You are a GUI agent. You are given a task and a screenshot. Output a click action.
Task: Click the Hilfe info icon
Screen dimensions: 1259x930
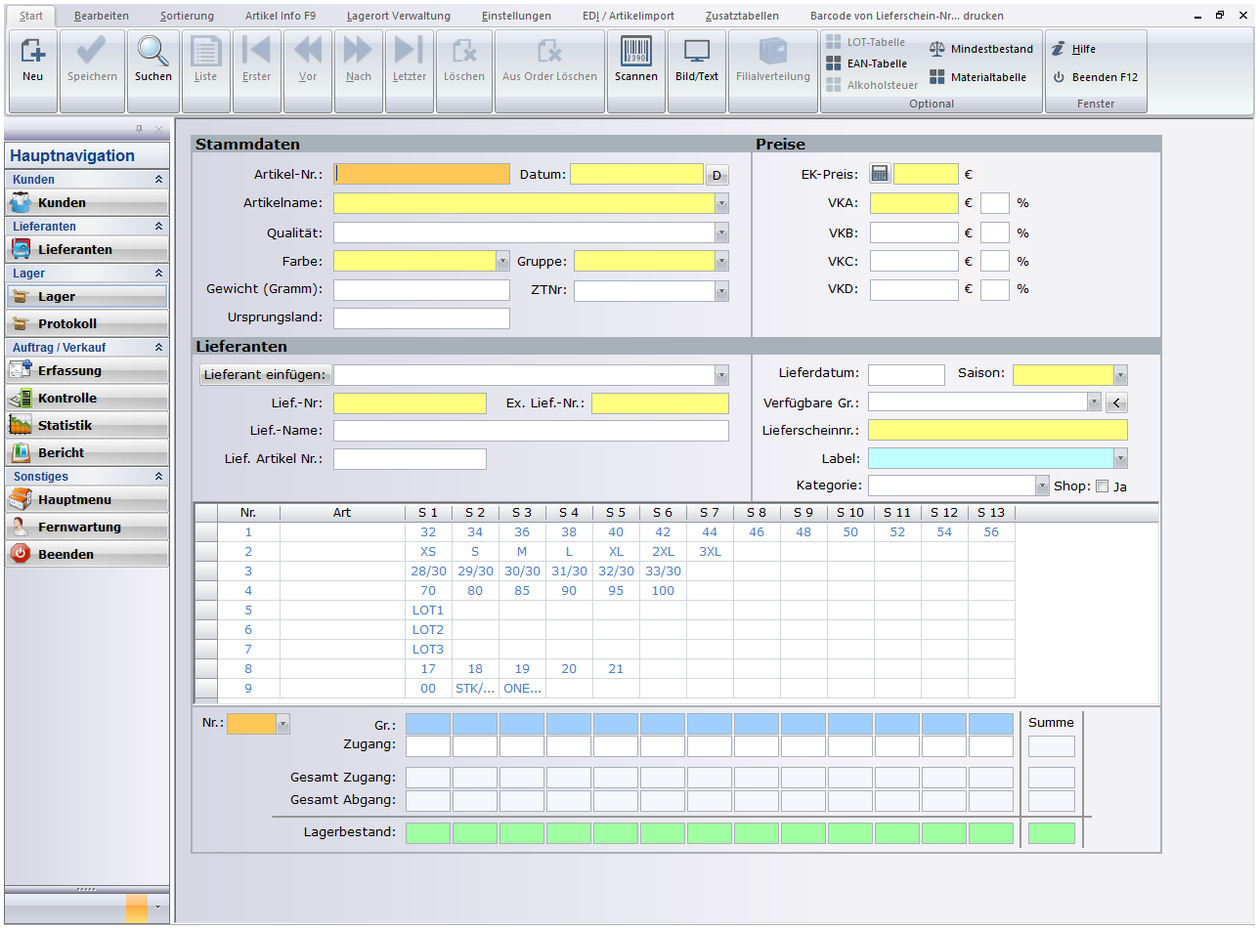coord(1058,49)
